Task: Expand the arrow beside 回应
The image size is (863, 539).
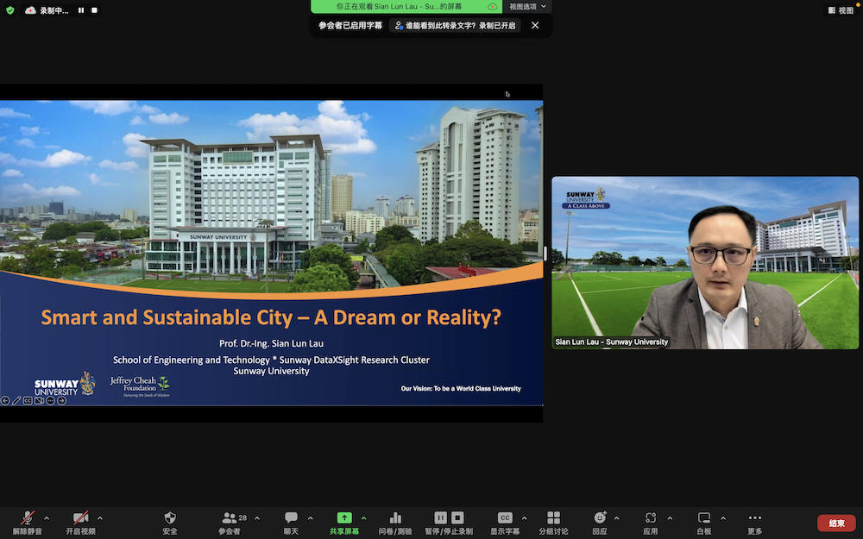Action: [616, 518]
